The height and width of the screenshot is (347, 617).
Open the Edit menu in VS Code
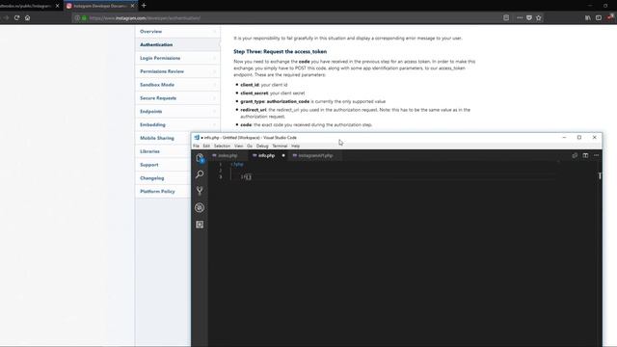[x=206, y=146]
